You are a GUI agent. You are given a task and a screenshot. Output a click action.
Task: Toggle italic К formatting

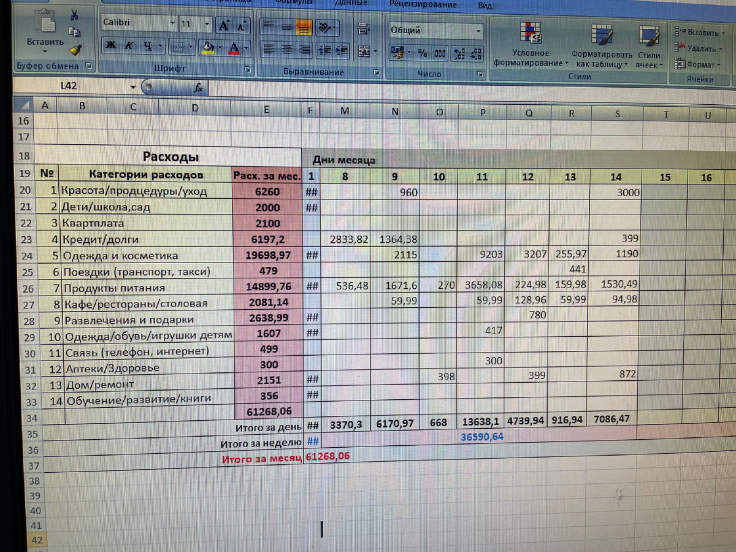[x=129, y=45]
